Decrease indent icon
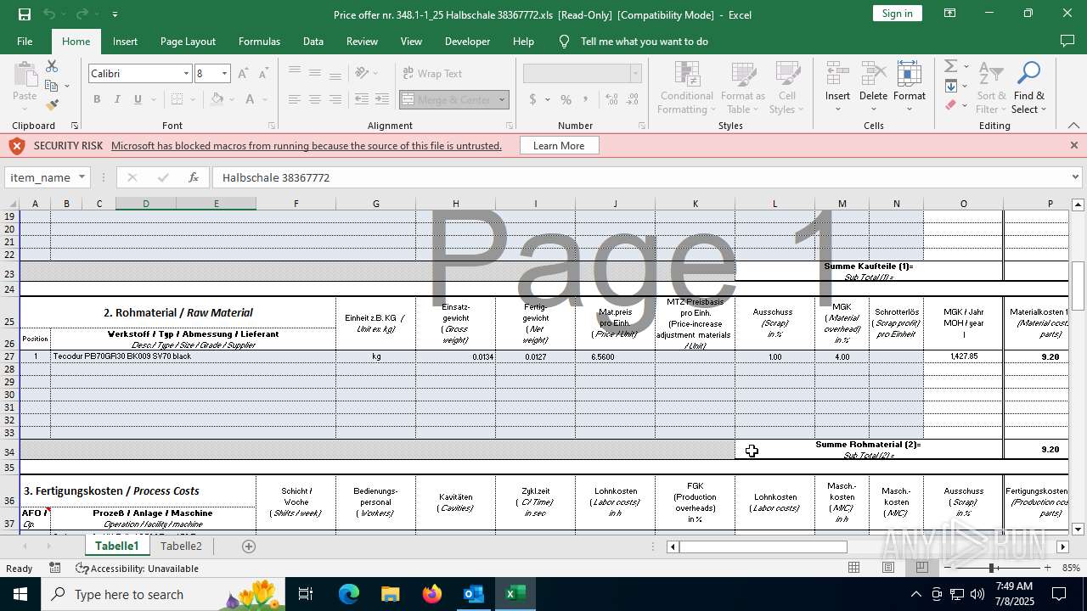The image size is (1087, 611). click(x=362, y=99)
